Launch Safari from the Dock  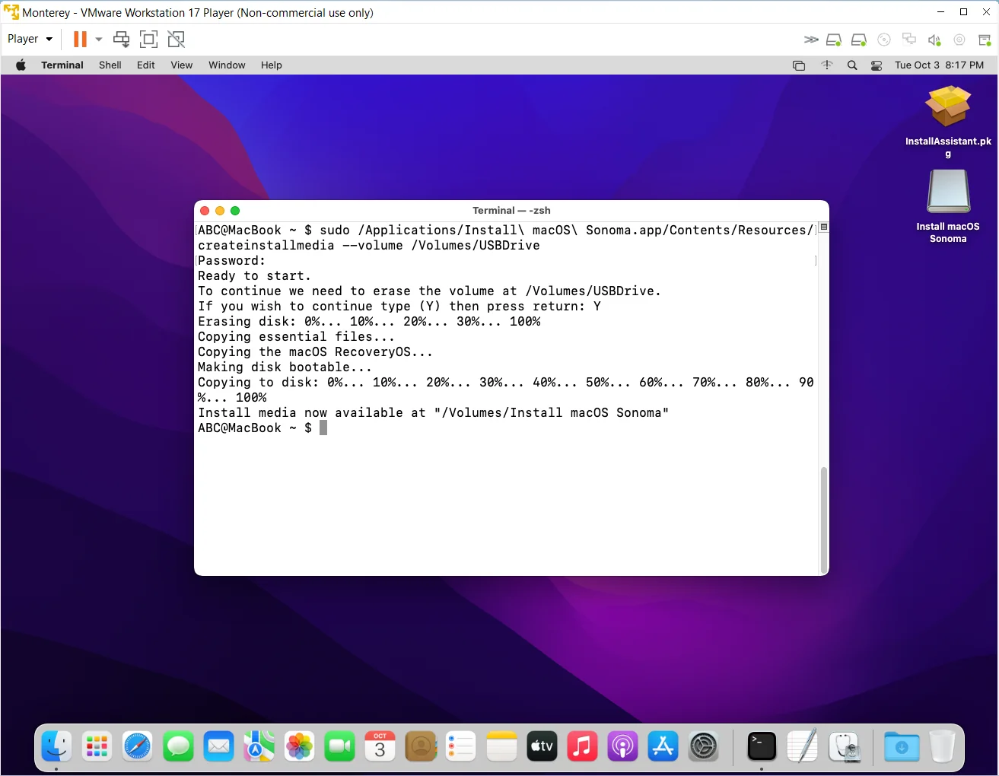click(x=138, y=747)
